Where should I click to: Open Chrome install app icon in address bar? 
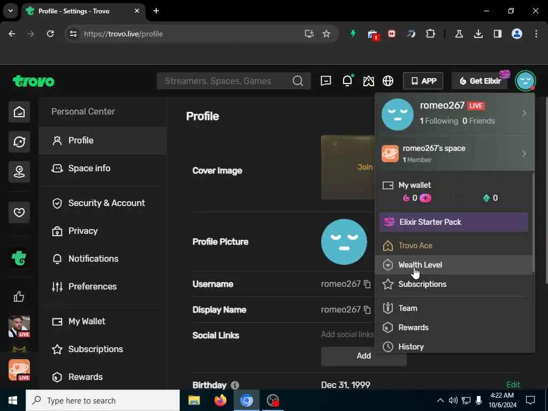tap(309, 34)
